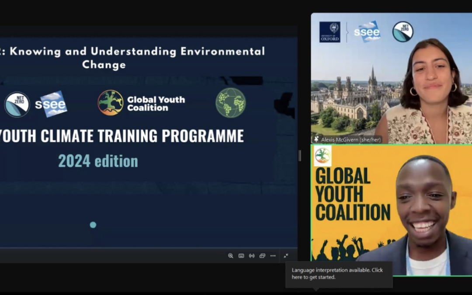
Task: Click the "2024 edition" text on the slide
Action: coord(98,161)
